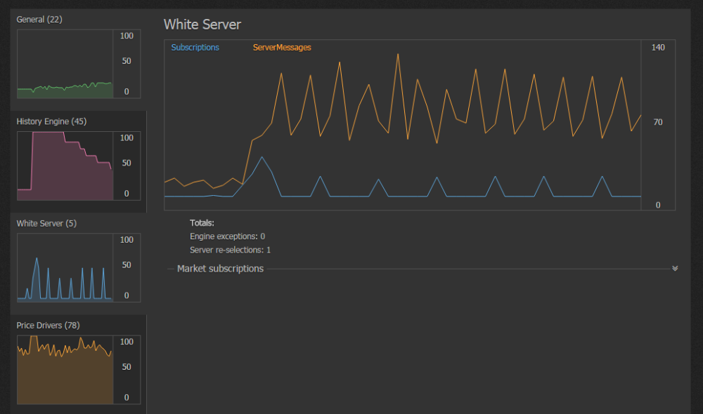
Task: Click the White Server (5) panel title
Action: point(46,223)
